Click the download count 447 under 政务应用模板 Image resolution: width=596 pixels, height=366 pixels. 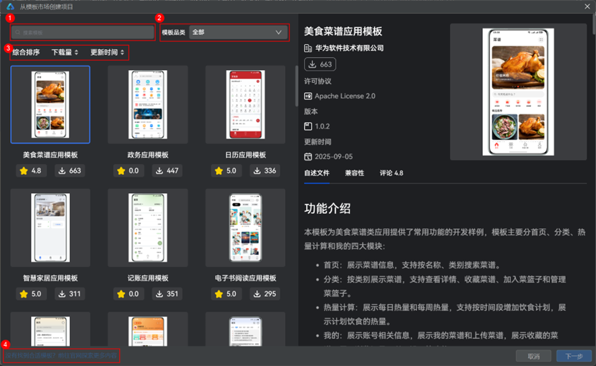coord(167,171)
